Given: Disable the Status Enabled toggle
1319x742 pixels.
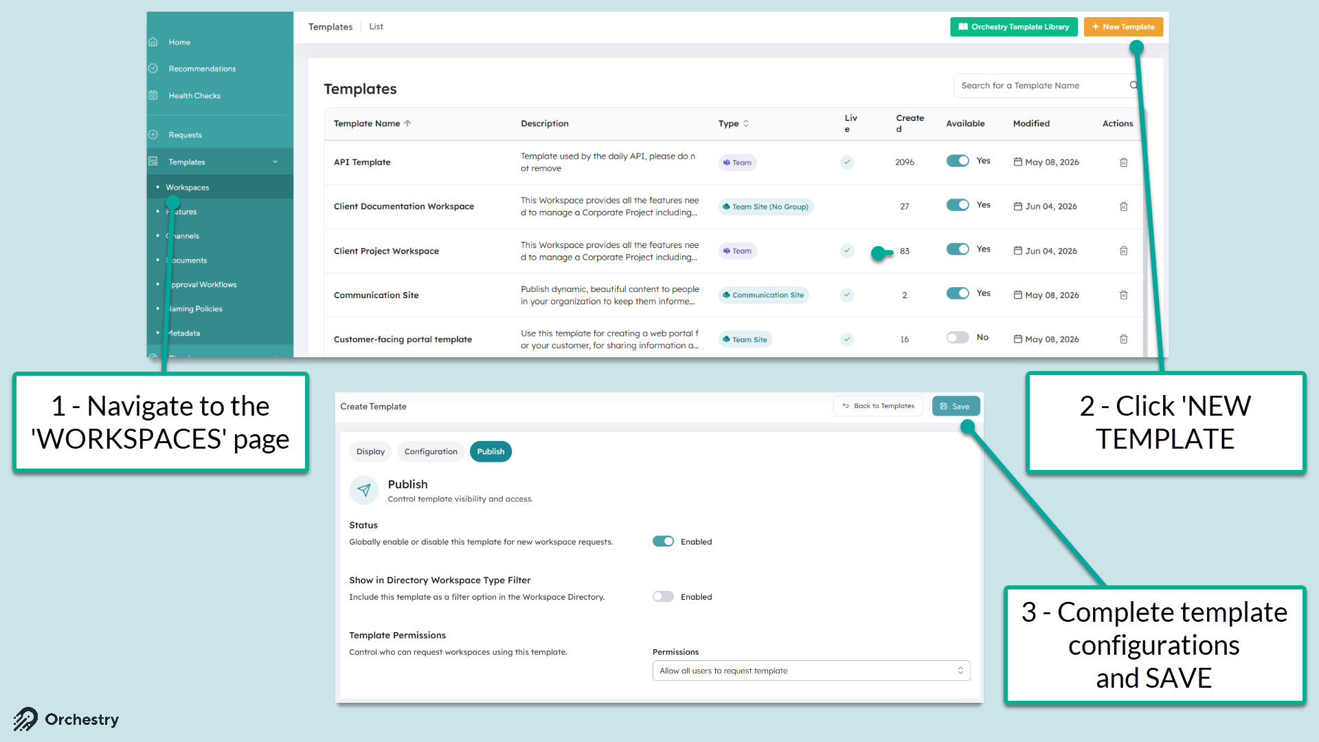Looking at the screenshot, I should pyautogui.click(x=663, y=541).
